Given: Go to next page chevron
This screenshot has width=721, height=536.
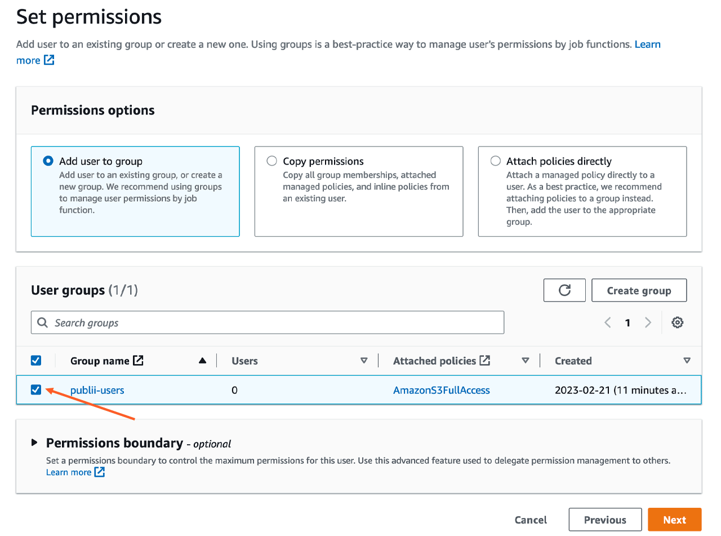Looking at the screenshot, I should (648, 322).
